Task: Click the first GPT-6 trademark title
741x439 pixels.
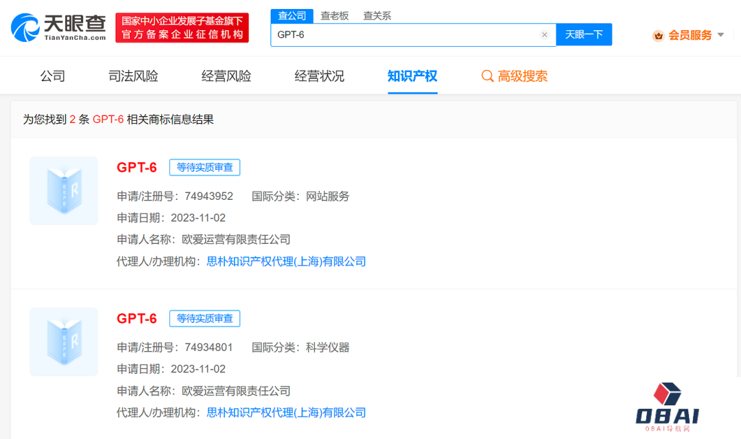Action: [x=137, y=168]
